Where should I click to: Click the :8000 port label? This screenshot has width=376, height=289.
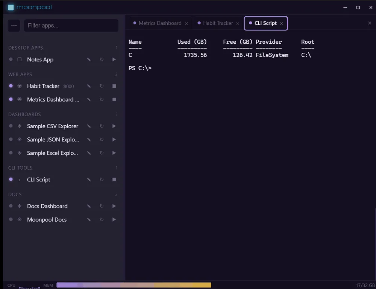68,87
